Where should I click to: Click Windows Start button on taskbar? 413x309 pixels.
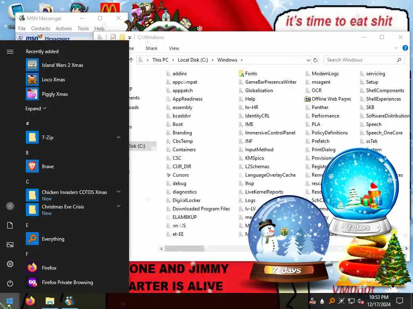(x=10, y=301)
